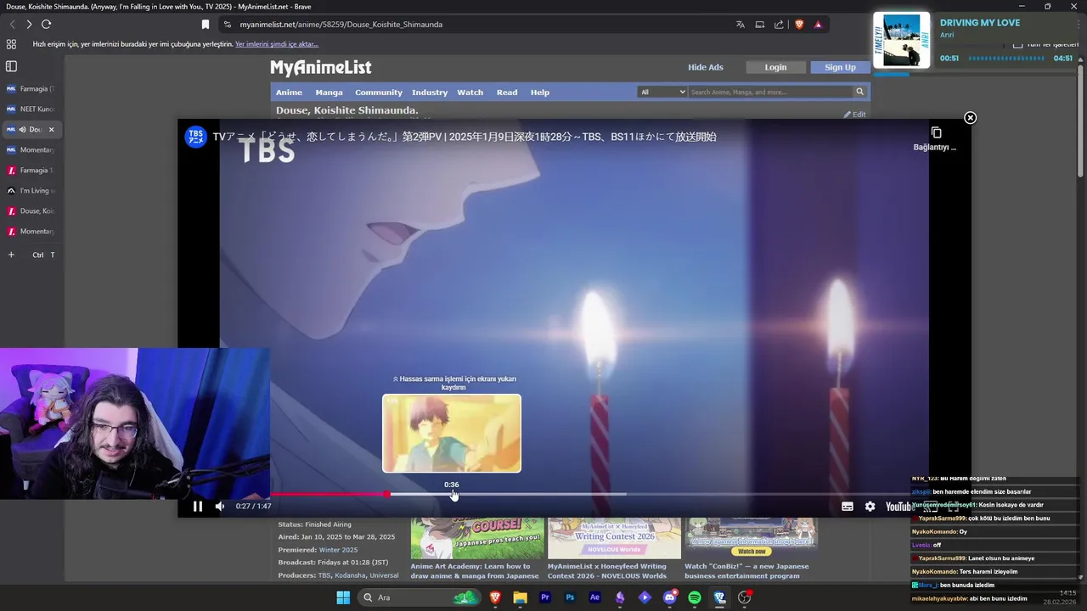Click the seek preview thumbnail
This screenshot has height=611, width=1087.
click(x=452, y=433)
